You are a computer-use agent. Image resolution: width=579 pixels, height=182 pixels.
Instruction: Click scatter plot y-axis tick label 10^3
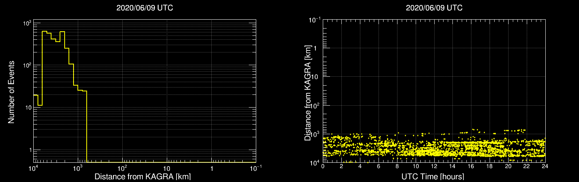pos(315,133)
